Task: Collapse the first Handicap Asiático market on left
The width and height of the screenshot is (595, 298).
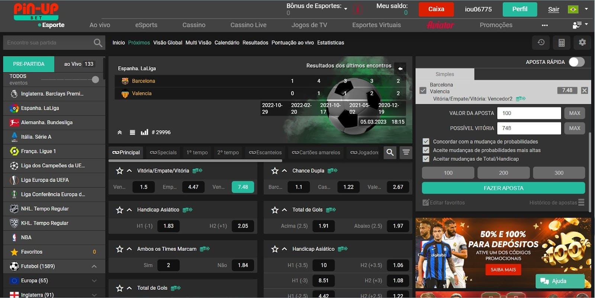Action: pyautogui.click(x=129, y=210)
